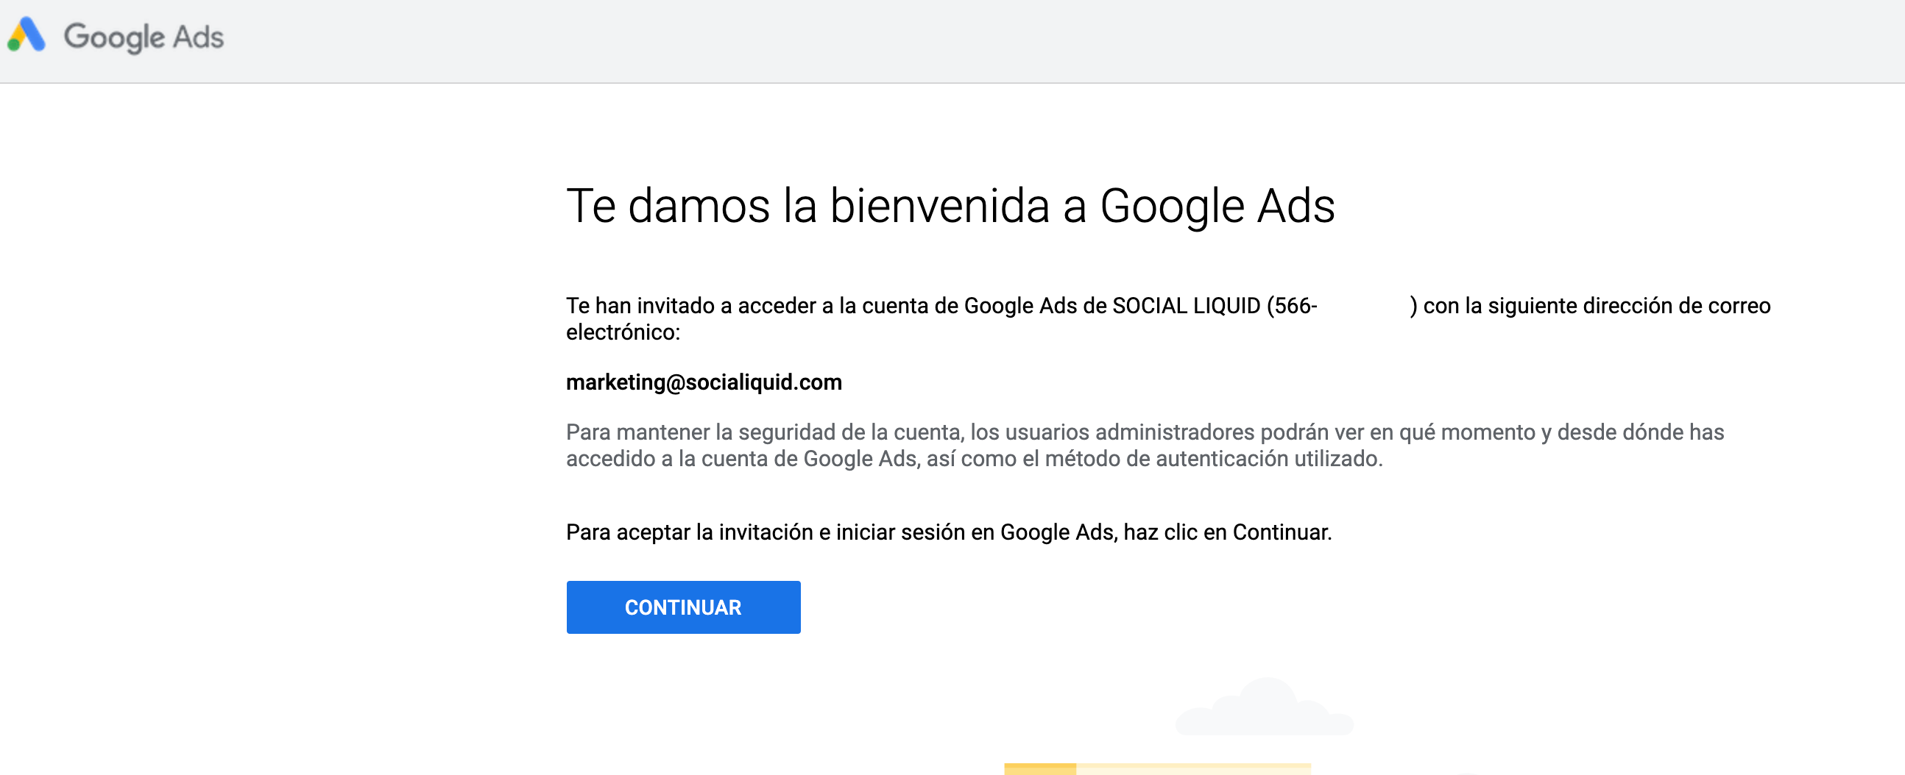Click the line 'Para aceptar la invitación e iniciar sesión'
This screenshot has width=1905, height=775.
tap(949, 532)
